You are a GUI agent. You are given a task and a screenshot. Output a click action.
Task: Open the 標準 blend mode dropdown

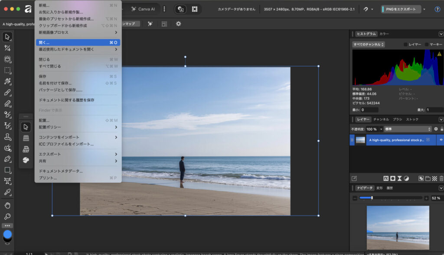(x=408, y=129)
